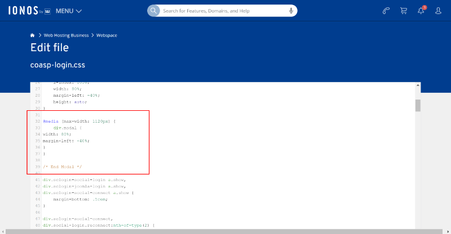The height and width of the screenshot is (234, 451).
Task: Click the search magnifier icon
Action: tap(153, 11)
